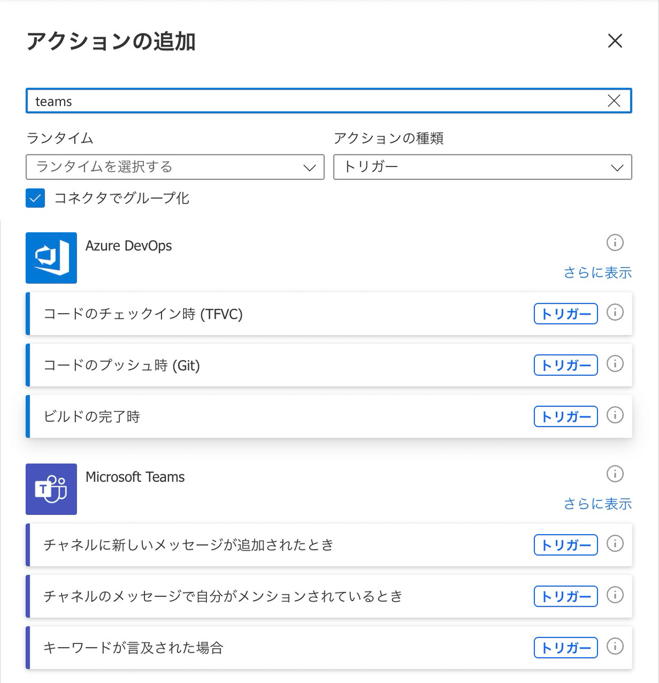Show info for キーワードが言及された場合 trigger
Screen dimensions: 659x683
(x=615, y=647)
